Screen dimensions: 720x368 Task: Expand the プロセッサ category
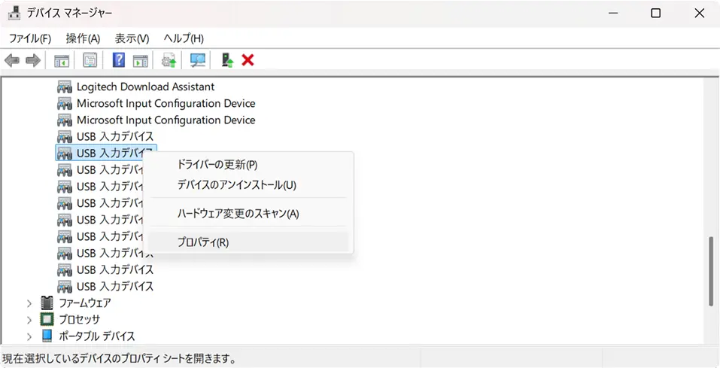pyautogui.click(x=29, y=320)
